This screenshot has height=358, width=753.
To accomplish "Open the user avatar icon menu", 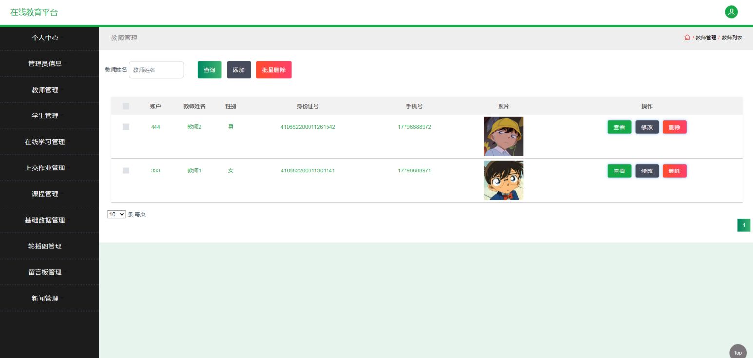I will [x=731, y=12].
